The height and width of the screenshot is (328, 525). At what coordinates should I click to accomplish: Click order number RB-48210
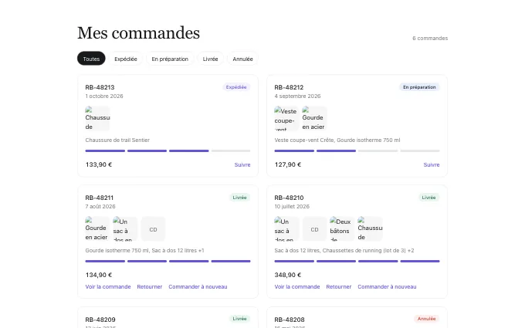[289, 198]
